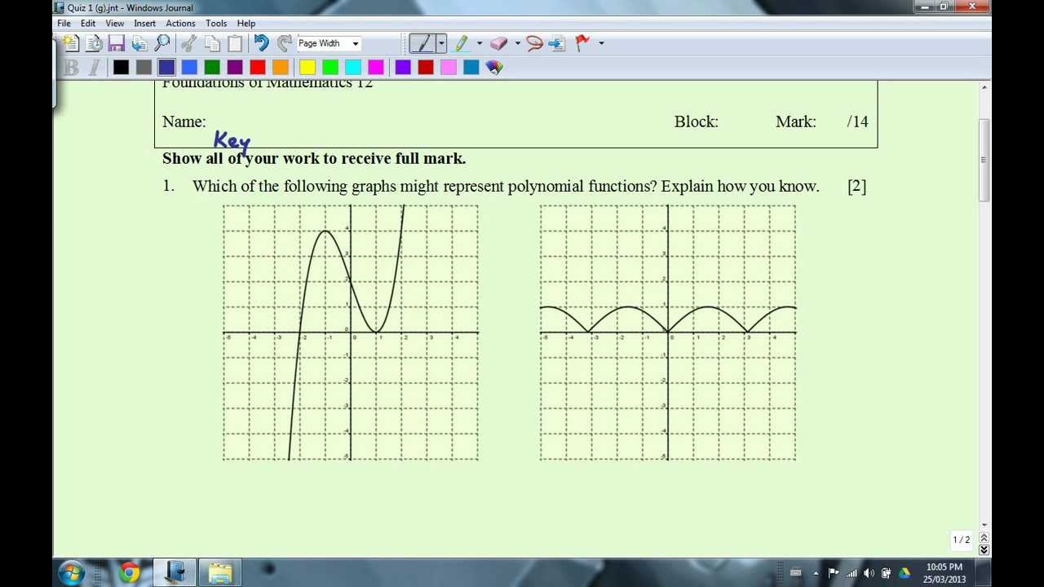Choose the yellow highlighter color
The image size is (1044, 587).
(307, 68)
